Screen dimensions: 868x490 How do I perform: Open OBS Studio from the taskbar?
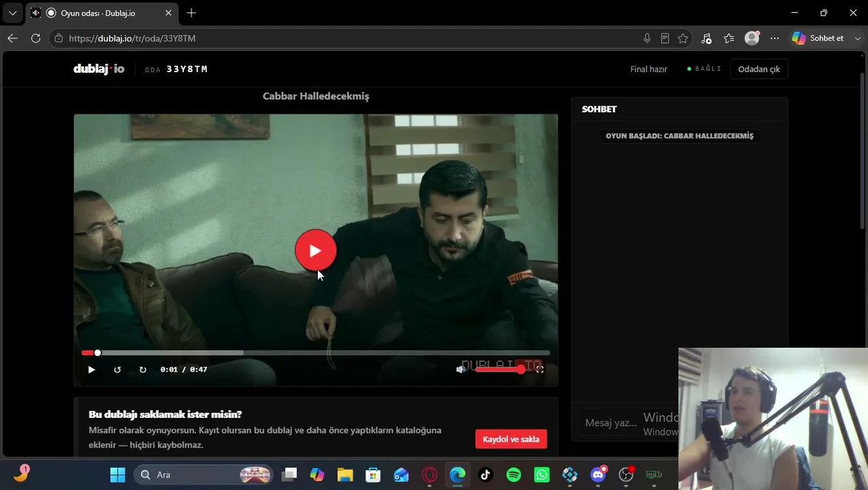[626, 474]
